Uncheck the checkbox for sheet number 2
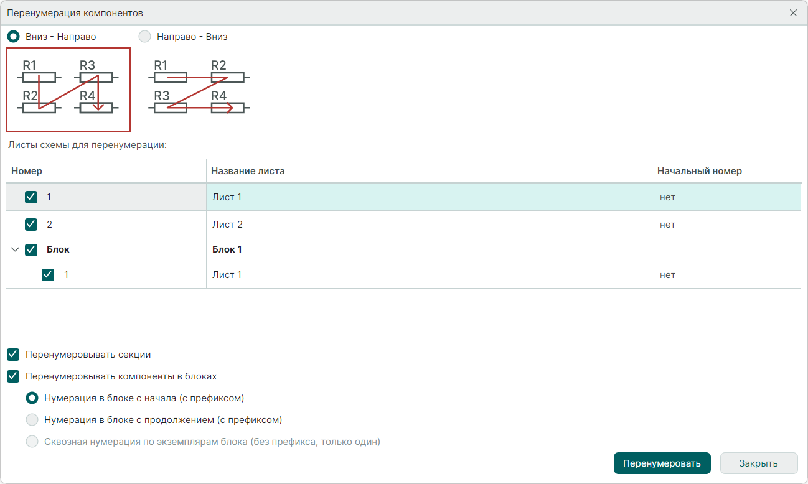This screenshot has height=484, width=808. [x=31, y=225]
